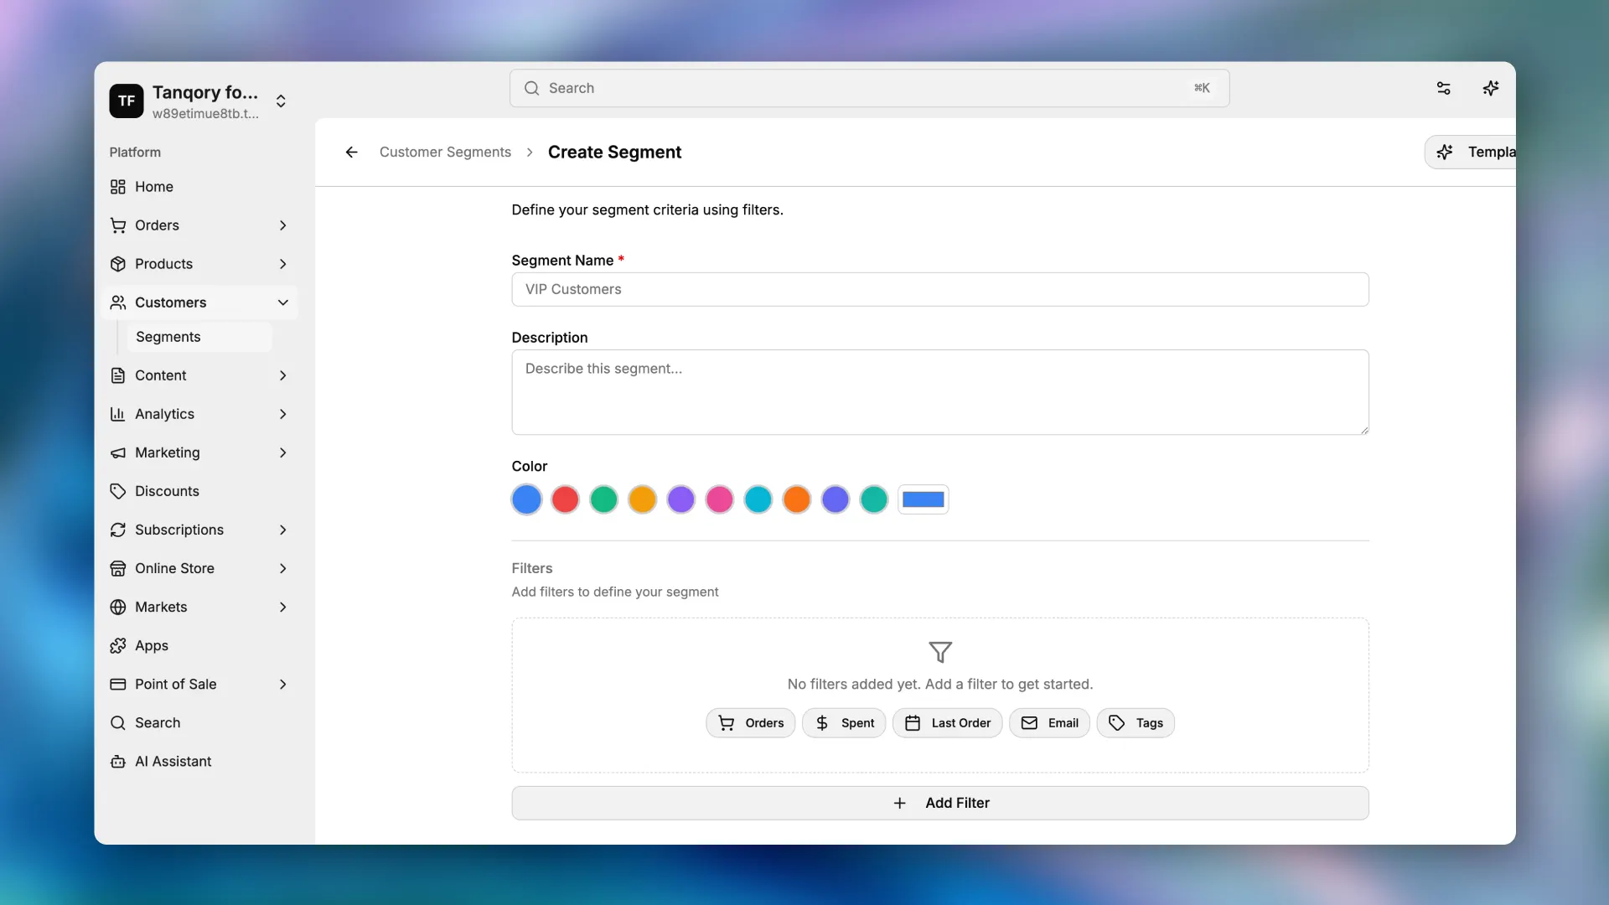The image size is (1609, 905).
Task: Click the sparkle AI icon in top bar
Action: 1490,88
